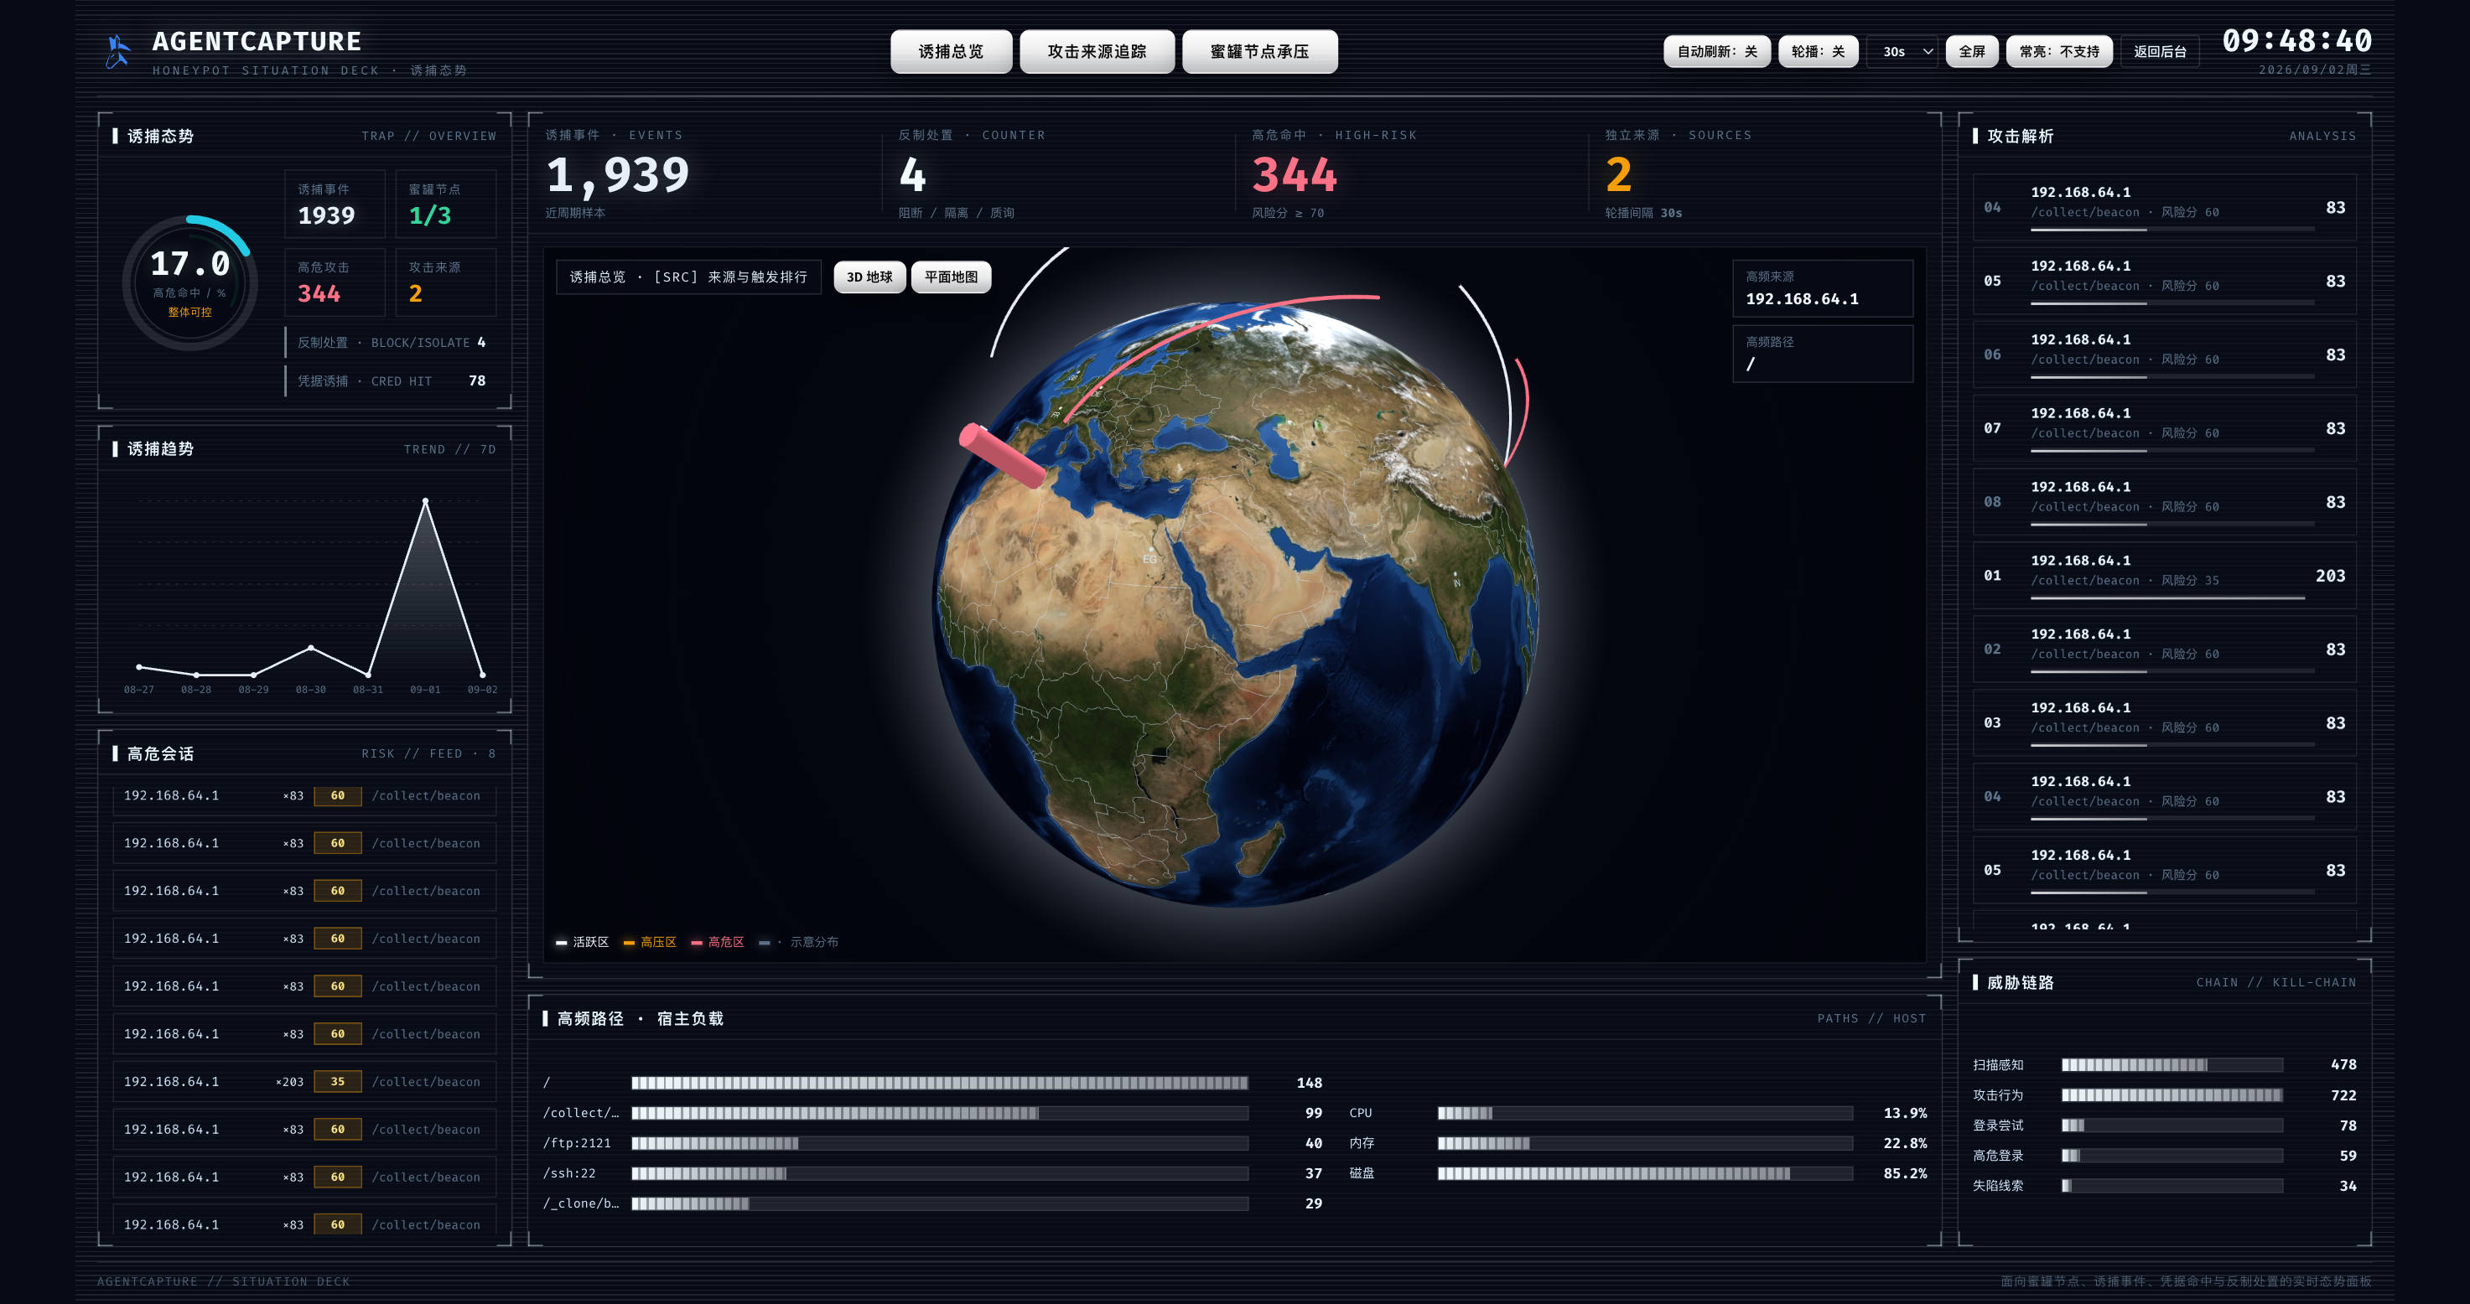Click the 攻击解析 panel title
The height and width of the screenshot is (1304, 2470).
pos(2021,136)
